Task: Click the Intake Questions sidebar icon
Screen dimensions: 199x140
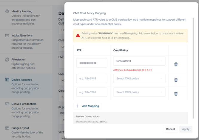Action: (7, 36)
